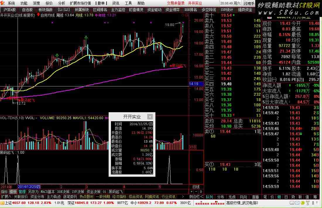Click the keyboard icon in status bar
322x208 pixels.
(x=292, y=203)
